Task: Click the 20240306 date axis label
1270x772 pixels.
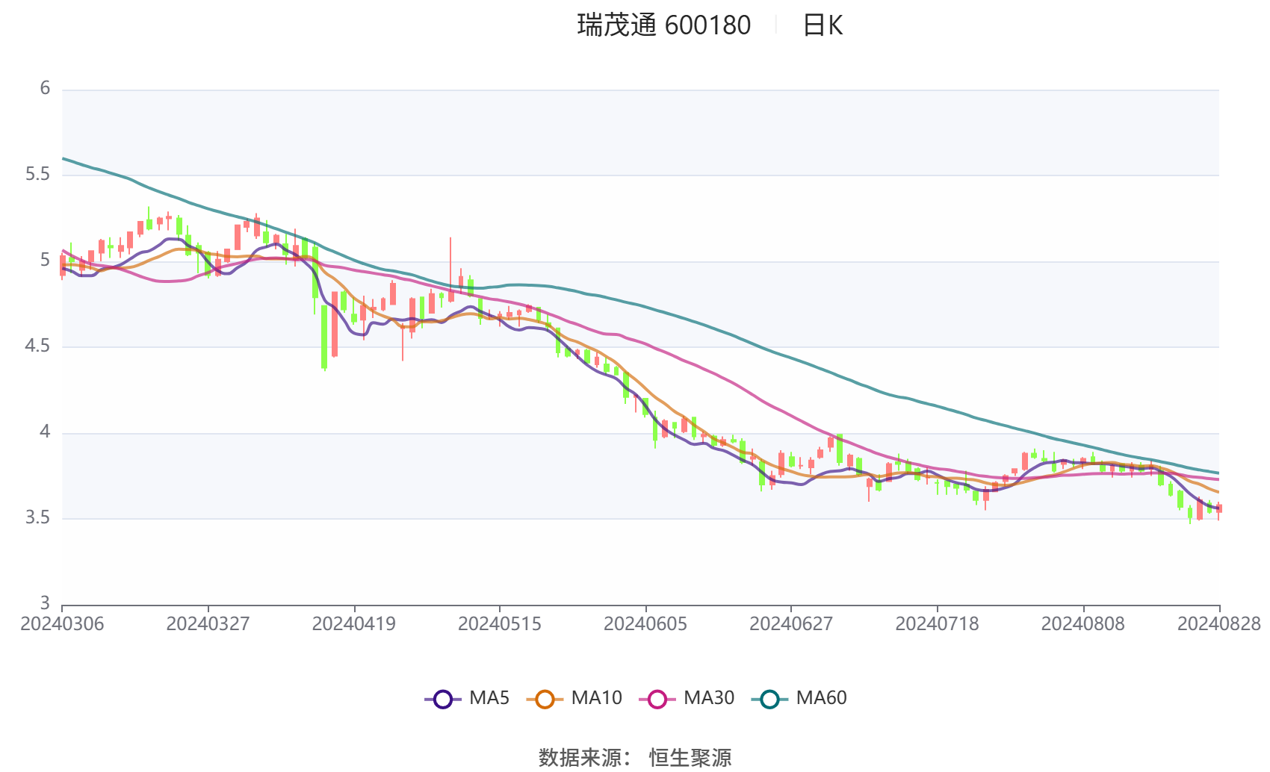Action: tap(62, 624)
